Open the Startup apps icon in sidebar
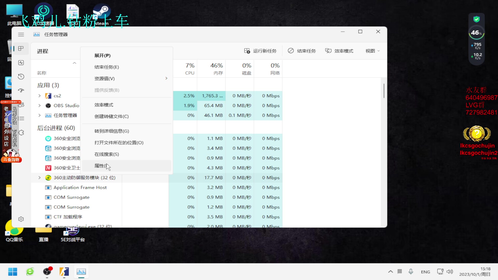 (21, 90)
